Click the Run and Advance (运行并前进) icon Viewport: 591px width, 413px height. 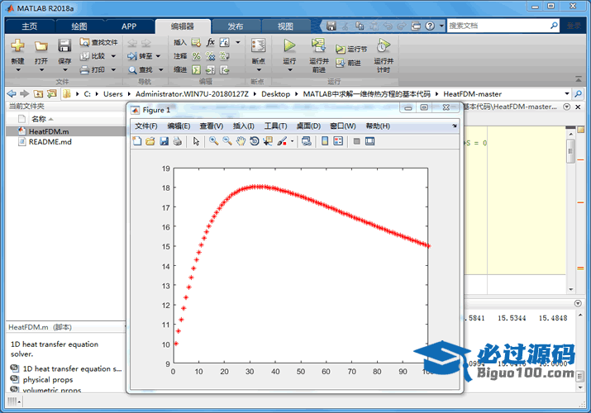318,45
